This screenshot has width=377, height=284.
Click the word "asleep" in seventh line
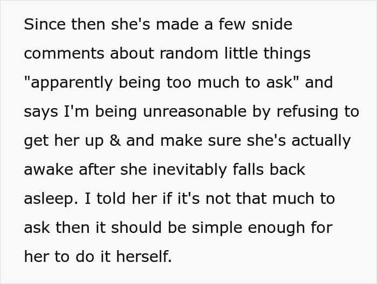click(50, 200)
